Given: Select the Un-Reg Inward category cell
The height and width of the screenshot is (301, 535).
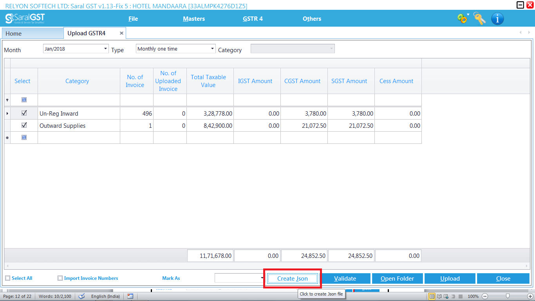Looking at the screenshot, I should [x=79, y=114].
